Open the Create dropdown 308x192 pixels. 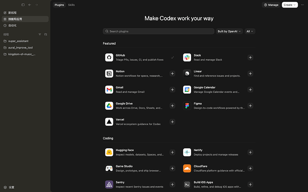click(290, 5)
